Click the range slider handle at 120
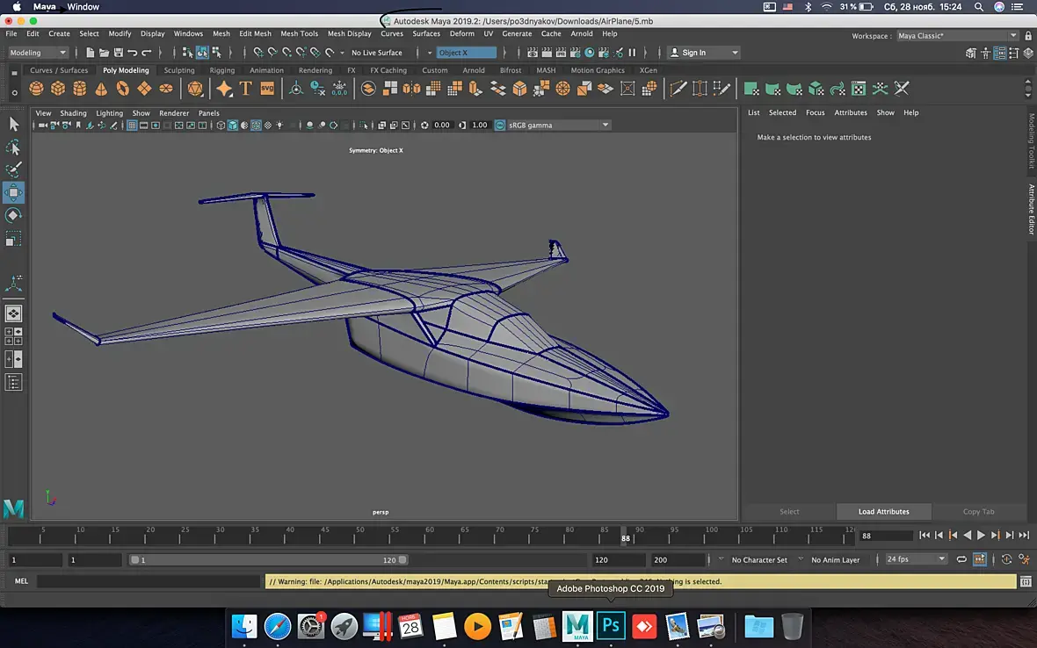 402,559
